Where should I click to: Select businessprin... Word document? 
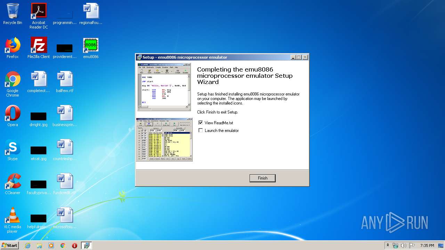pyautogui.click(x=65, y=116)
